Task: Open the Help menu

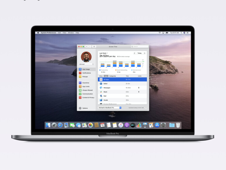Action: pos(77,33)
